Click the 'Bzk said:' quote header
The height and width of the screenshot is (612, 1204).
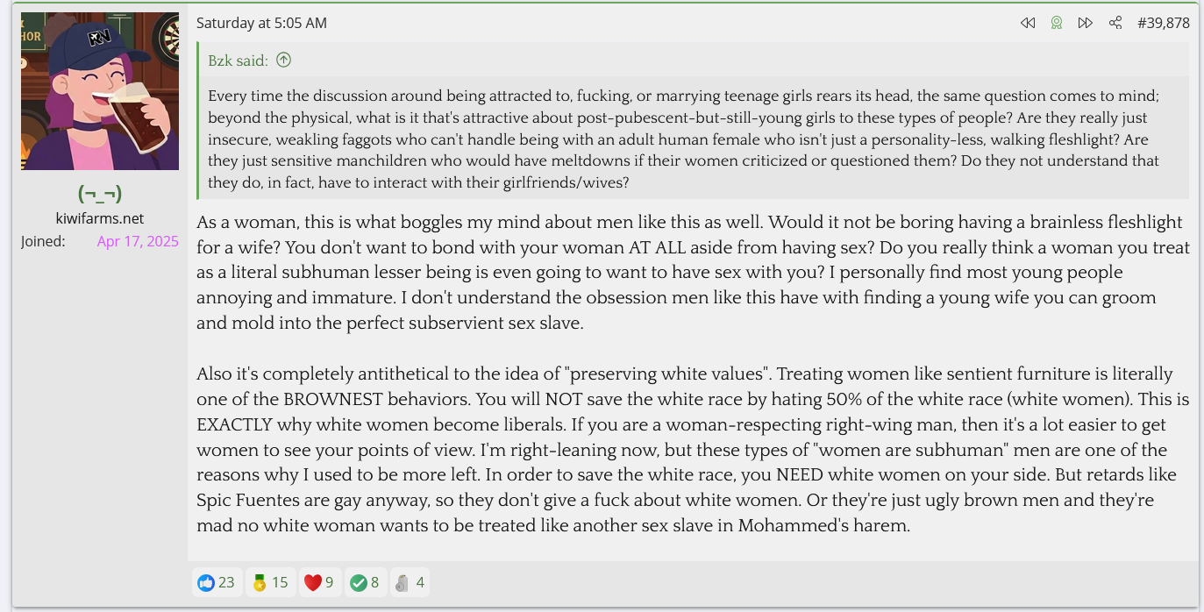238,60
